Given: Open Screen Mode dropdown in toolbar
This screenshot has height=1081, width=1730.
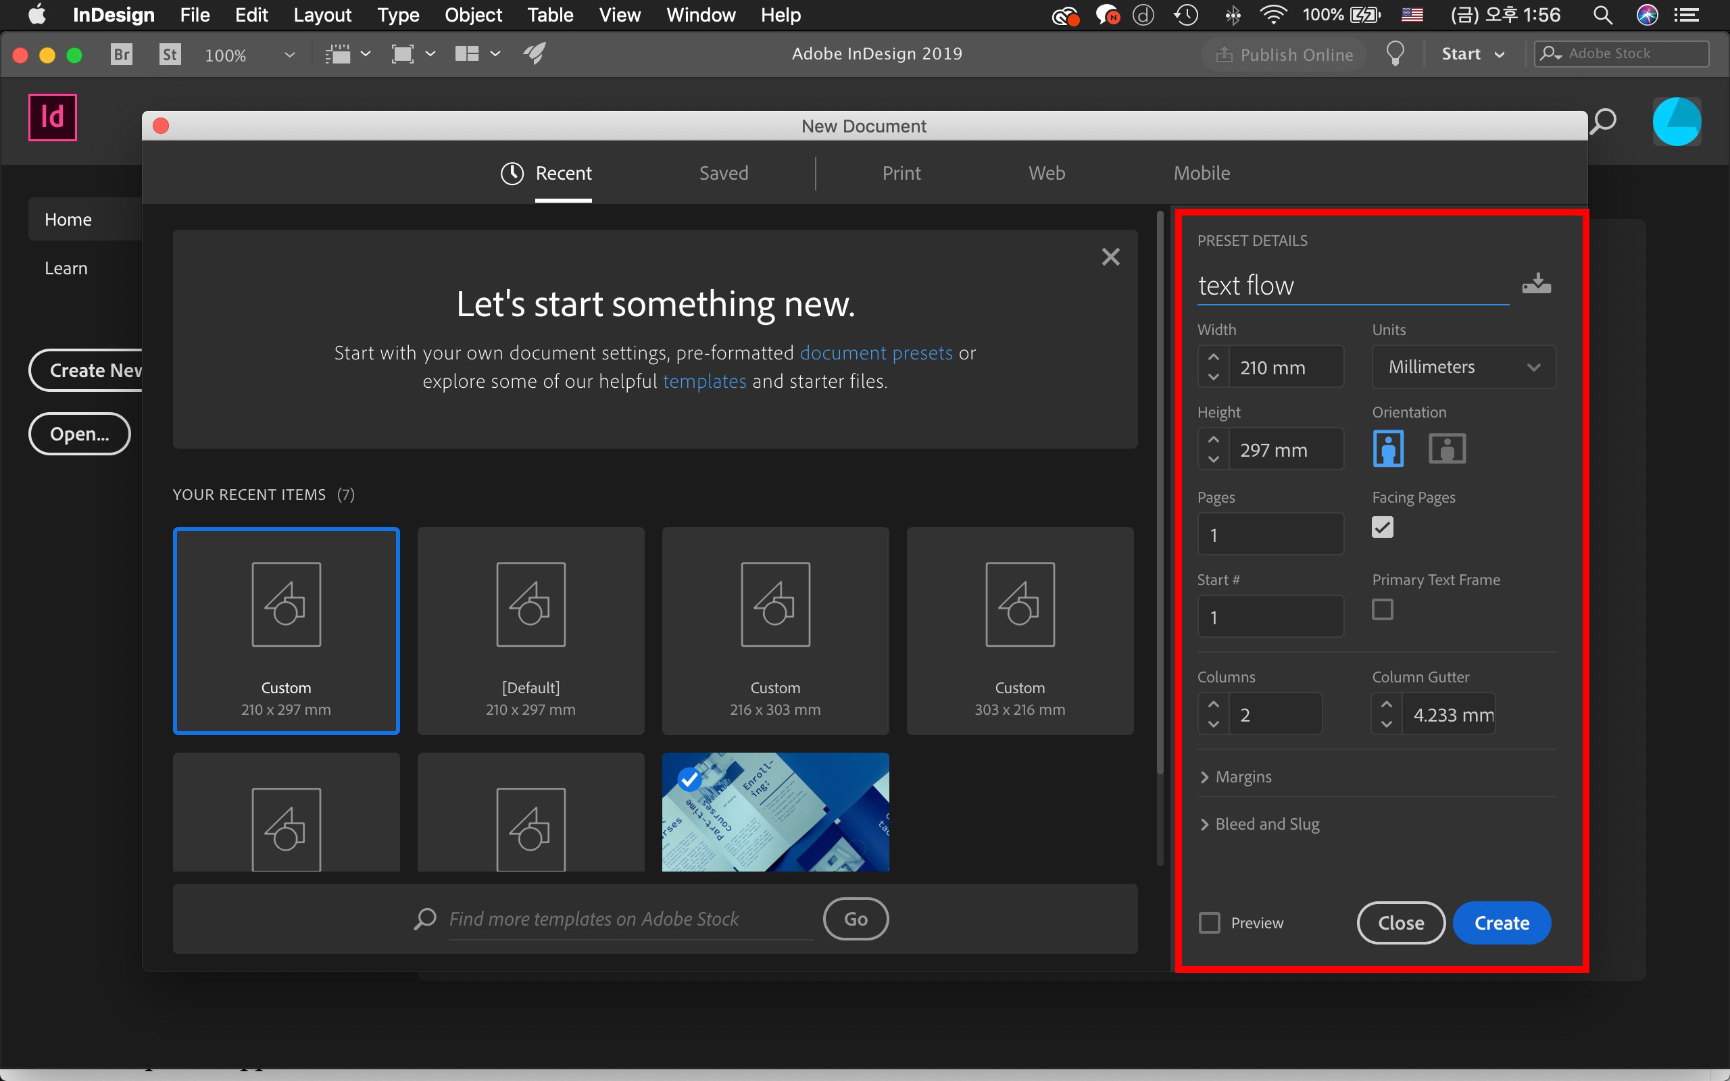Looking at the screenshot, I should coord(413,53).
